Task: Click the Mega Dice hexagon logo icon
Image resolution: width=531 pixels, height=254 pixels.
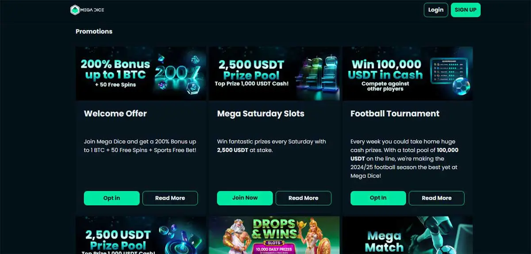Action: coord(75,10)
